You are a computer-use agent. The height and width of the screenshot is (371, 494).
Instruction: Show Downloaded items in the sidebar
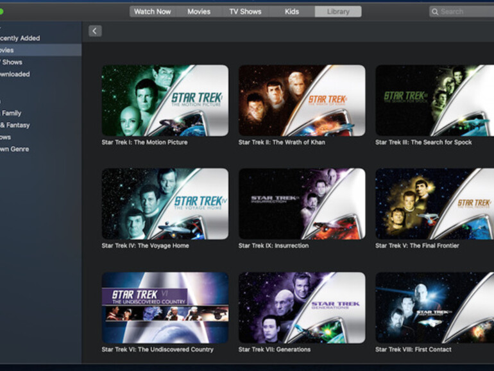[x=40, y=74]
